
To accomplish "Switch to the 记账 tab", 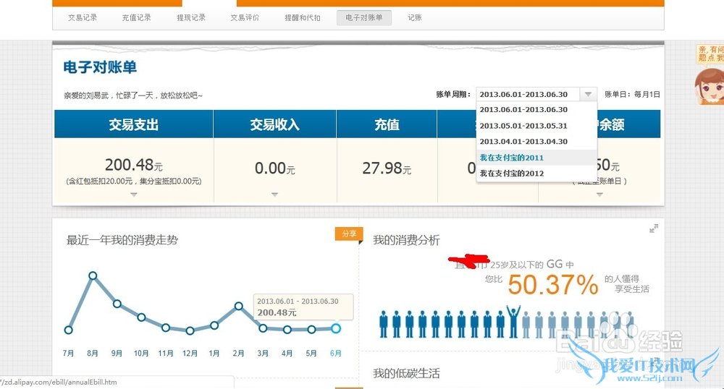I will [415, 17].
